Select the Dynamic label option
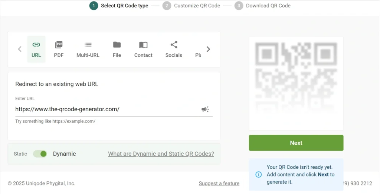Image resolution: width=380 pixels, height=194 pixels. pyautogui.click(x=64, y=154)
